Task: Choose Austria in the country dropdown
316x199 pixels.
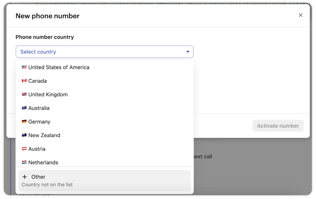Action: click(x=37, y=149)
